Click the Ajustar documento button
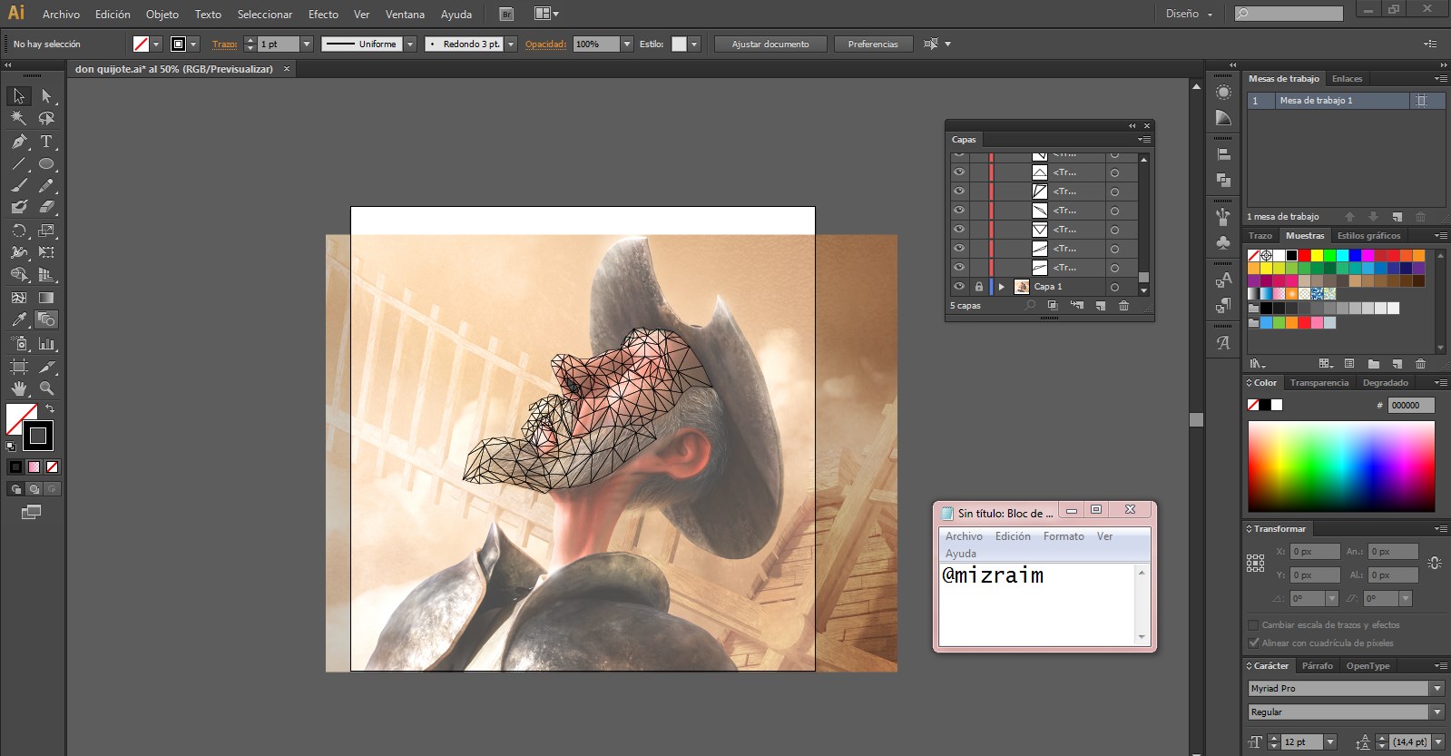This screenshot has height=756, width=1451. (x=770, y=44)
